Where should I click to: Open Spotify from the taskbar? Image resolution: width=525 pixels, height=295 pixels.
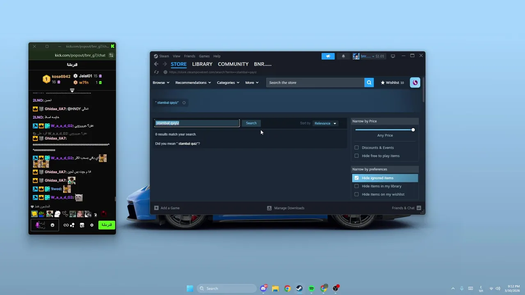pyautogui.click(x=311, y=288)
